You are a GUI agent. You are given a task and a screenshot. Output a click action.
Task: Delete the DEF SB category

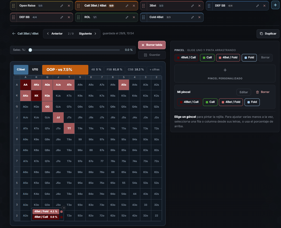point(264,6)
